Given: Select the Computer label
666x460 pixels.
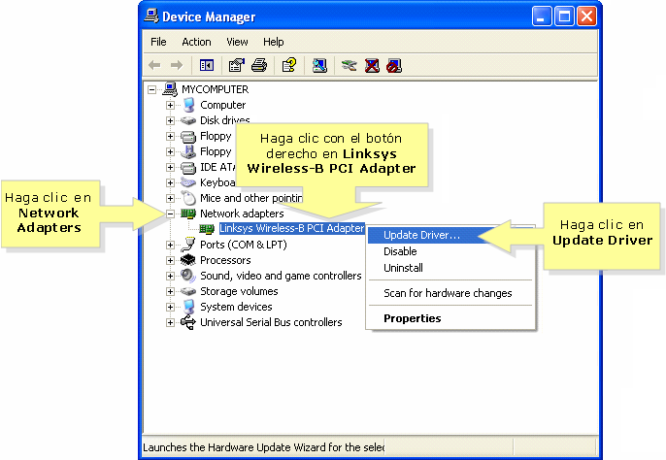Looking at the screenshot, I should pyautogui.click(x=222, y=105).
